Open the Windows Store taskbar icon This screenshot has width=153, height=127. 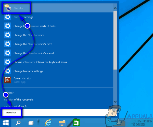(76, 123)
